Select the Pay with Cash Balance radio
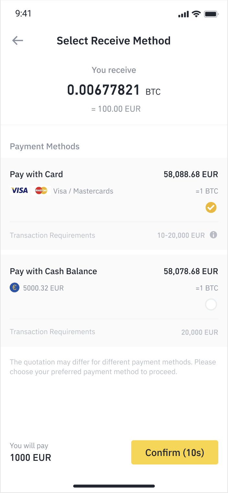This screenshot has width=228, height=493. (211, 305)
